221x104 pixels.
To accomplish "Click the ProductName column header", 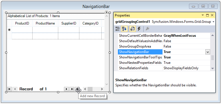I will (x=45, y=23).
